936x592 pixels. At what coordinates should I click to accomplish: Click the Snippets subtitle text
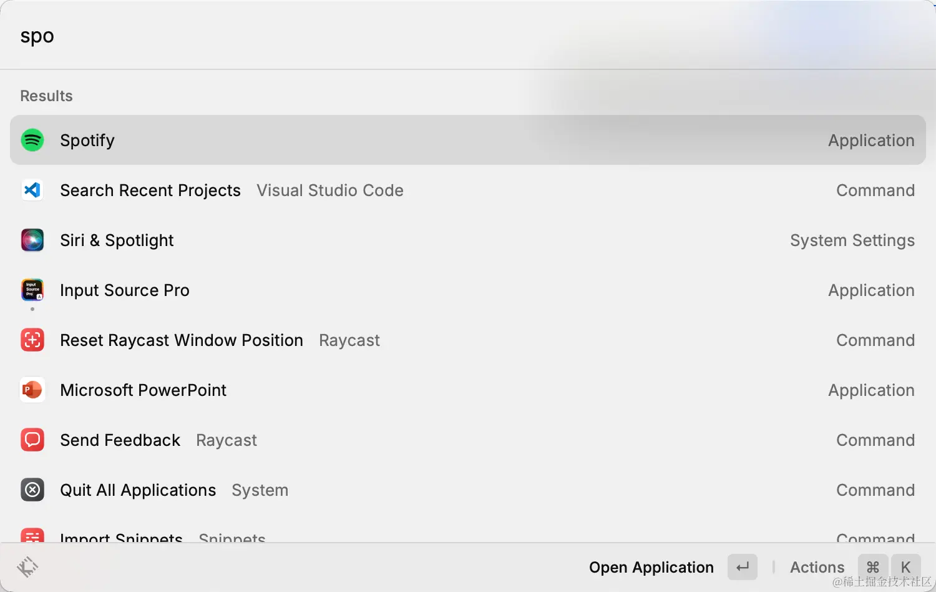(232, 536)
